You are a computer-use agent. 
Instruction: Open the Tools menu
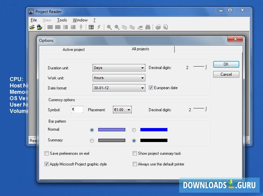coord(62,20)
